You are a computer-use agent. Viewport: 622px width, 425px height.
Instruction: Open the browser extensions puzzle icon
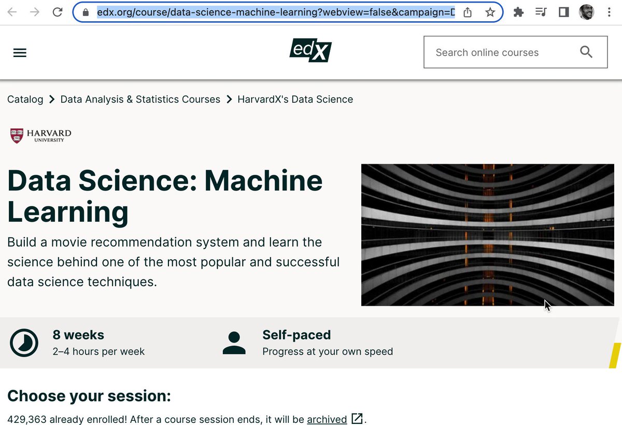[518, 12]
